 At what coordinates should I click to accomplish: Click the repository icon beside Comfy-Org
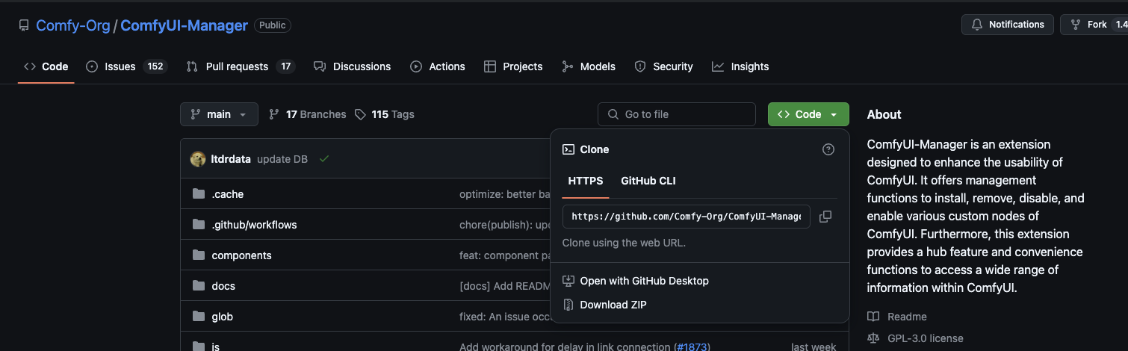click(x=24, y=25)
